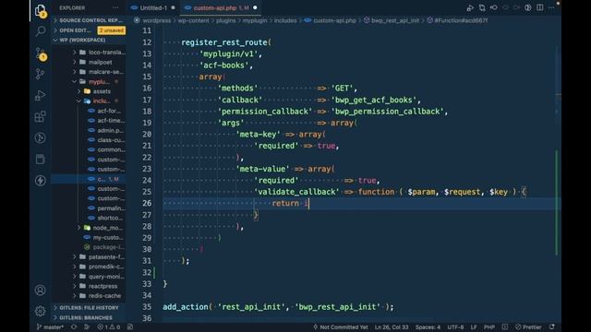Click the Prettier status bar item
The height and width of the screenshot is (332, 591).
(528, 327)
